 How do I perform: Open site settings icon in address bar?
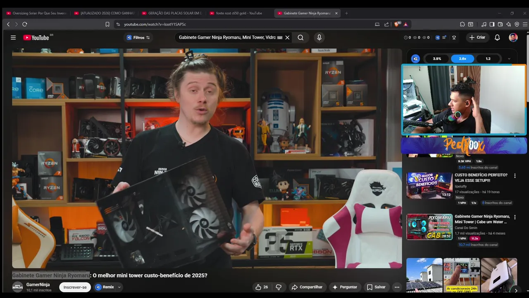pos(118,24)
